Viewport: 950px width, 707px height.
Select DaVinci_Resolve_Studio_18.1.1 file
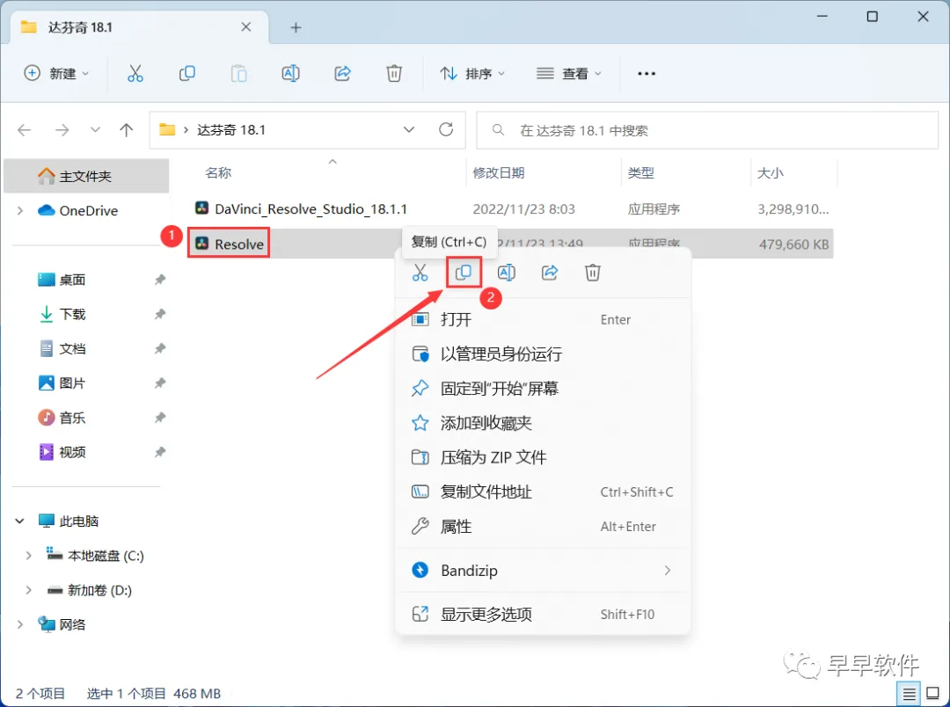pyautogui.click(x=311, y=209)
